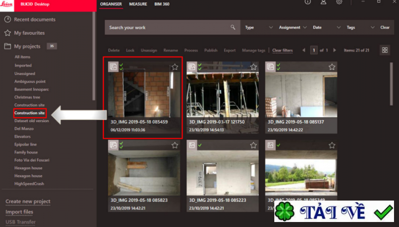The height and width of the screenshot is (227, 399).
Task: Click the search magnifier icon
Action: click(x=233, y=27)
